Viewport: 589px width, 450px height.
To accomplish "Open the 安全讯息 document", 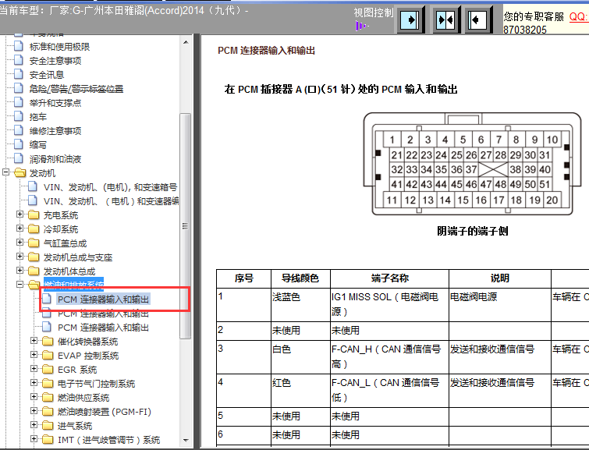I will 47,75.
